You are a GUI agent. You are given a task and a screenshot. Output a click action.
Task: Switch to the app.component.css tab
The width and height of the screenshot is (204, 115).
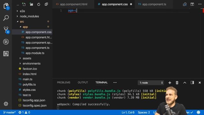point(114,4)
